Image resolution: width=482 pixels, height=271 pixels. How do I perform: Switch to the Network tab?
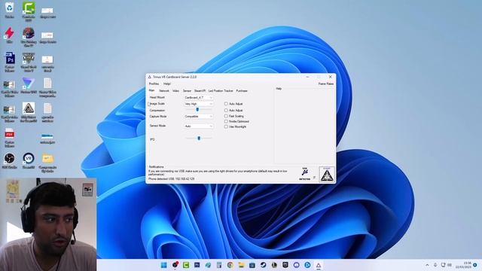164,90
